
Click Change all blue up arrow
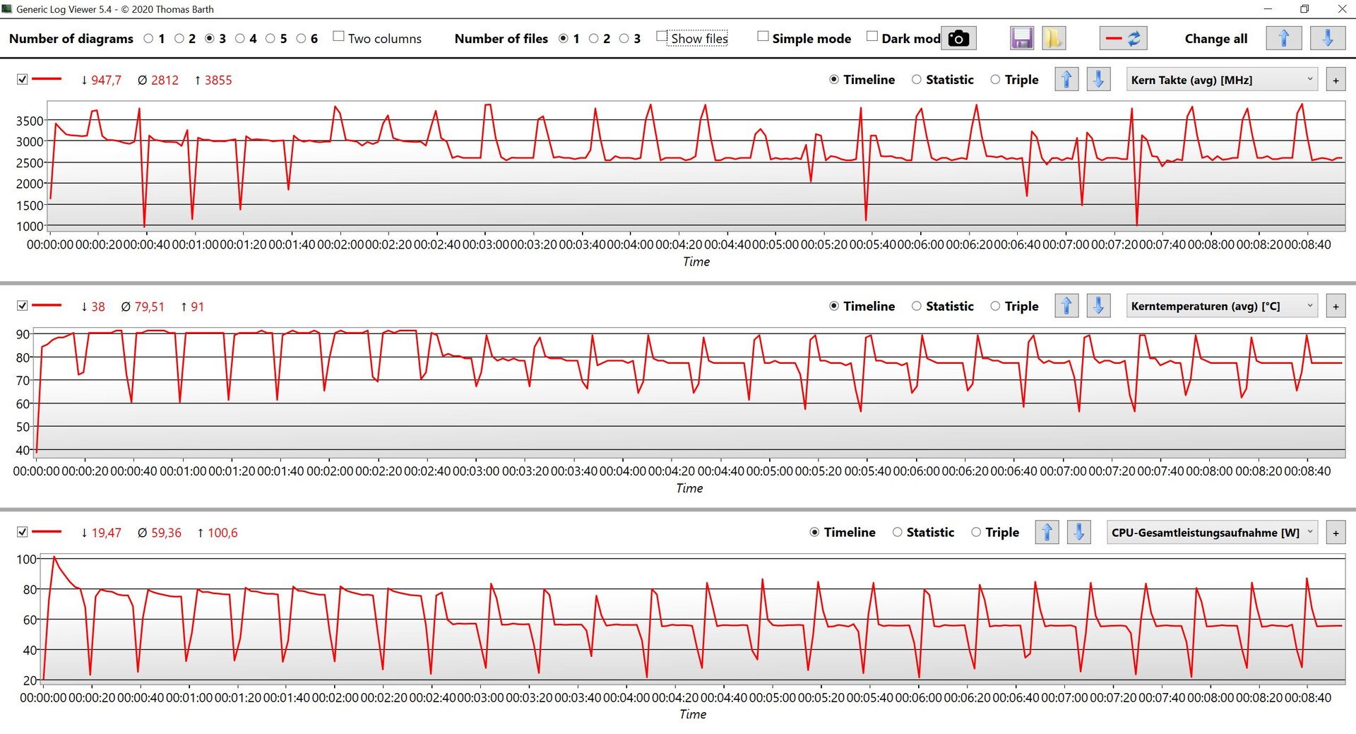(x=1283, y=38)
